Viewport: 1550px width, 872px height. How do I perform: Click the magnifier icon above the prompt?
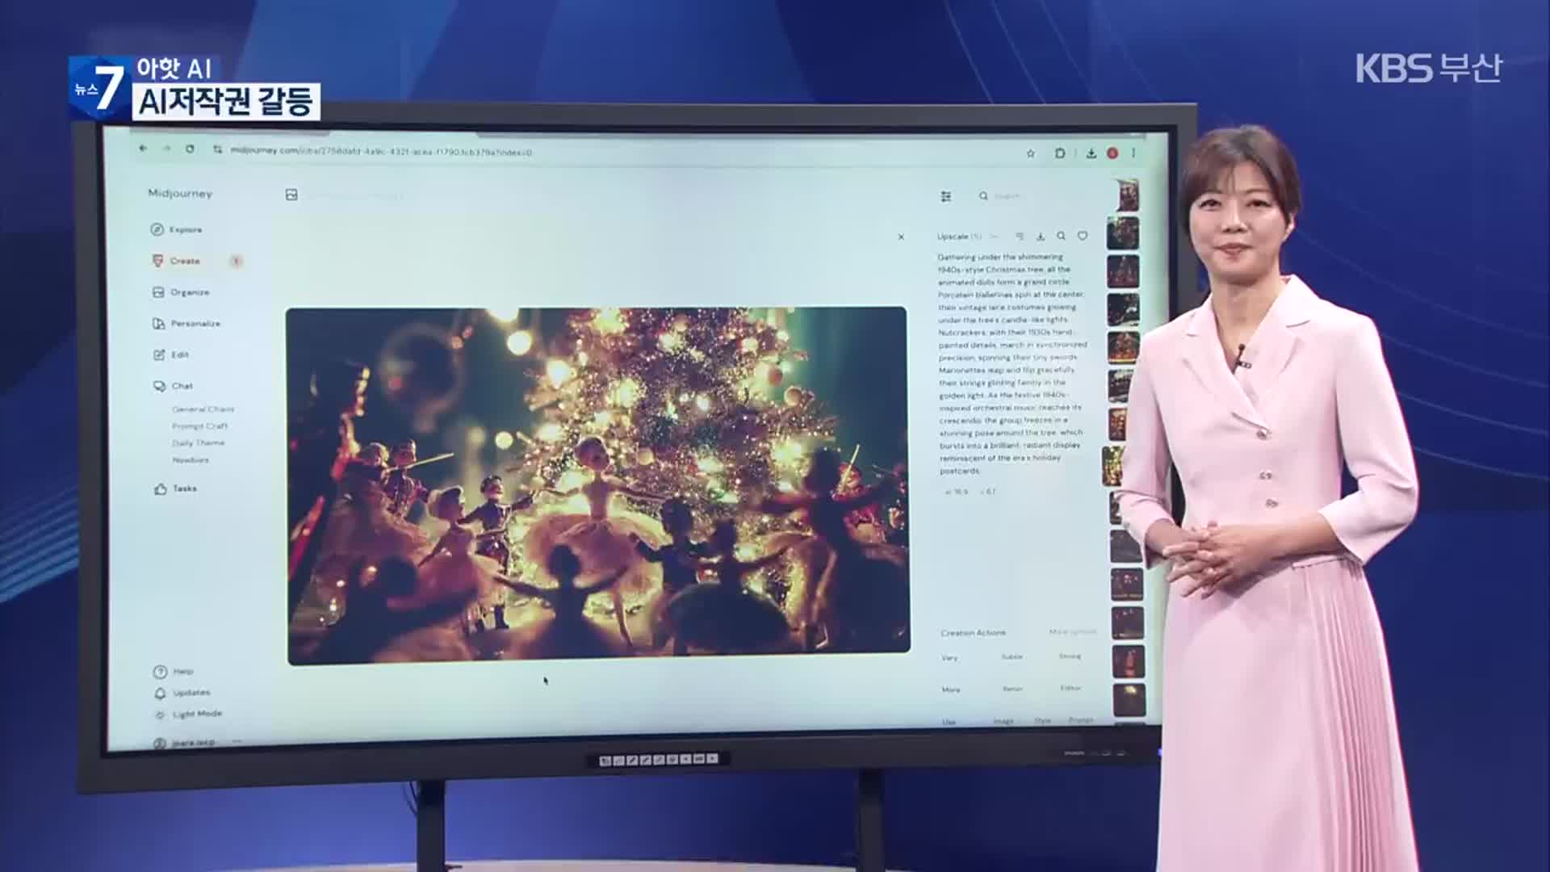(x=1061, y=236)
